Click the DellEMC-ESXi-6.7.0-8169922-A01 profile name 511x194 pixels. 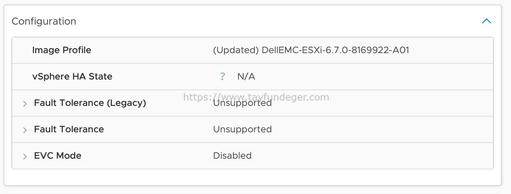click(335, 50)
